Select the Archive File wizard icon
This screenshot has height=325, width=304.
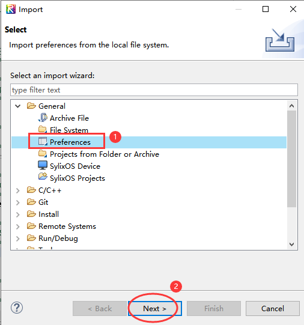[x=43, y=118]
